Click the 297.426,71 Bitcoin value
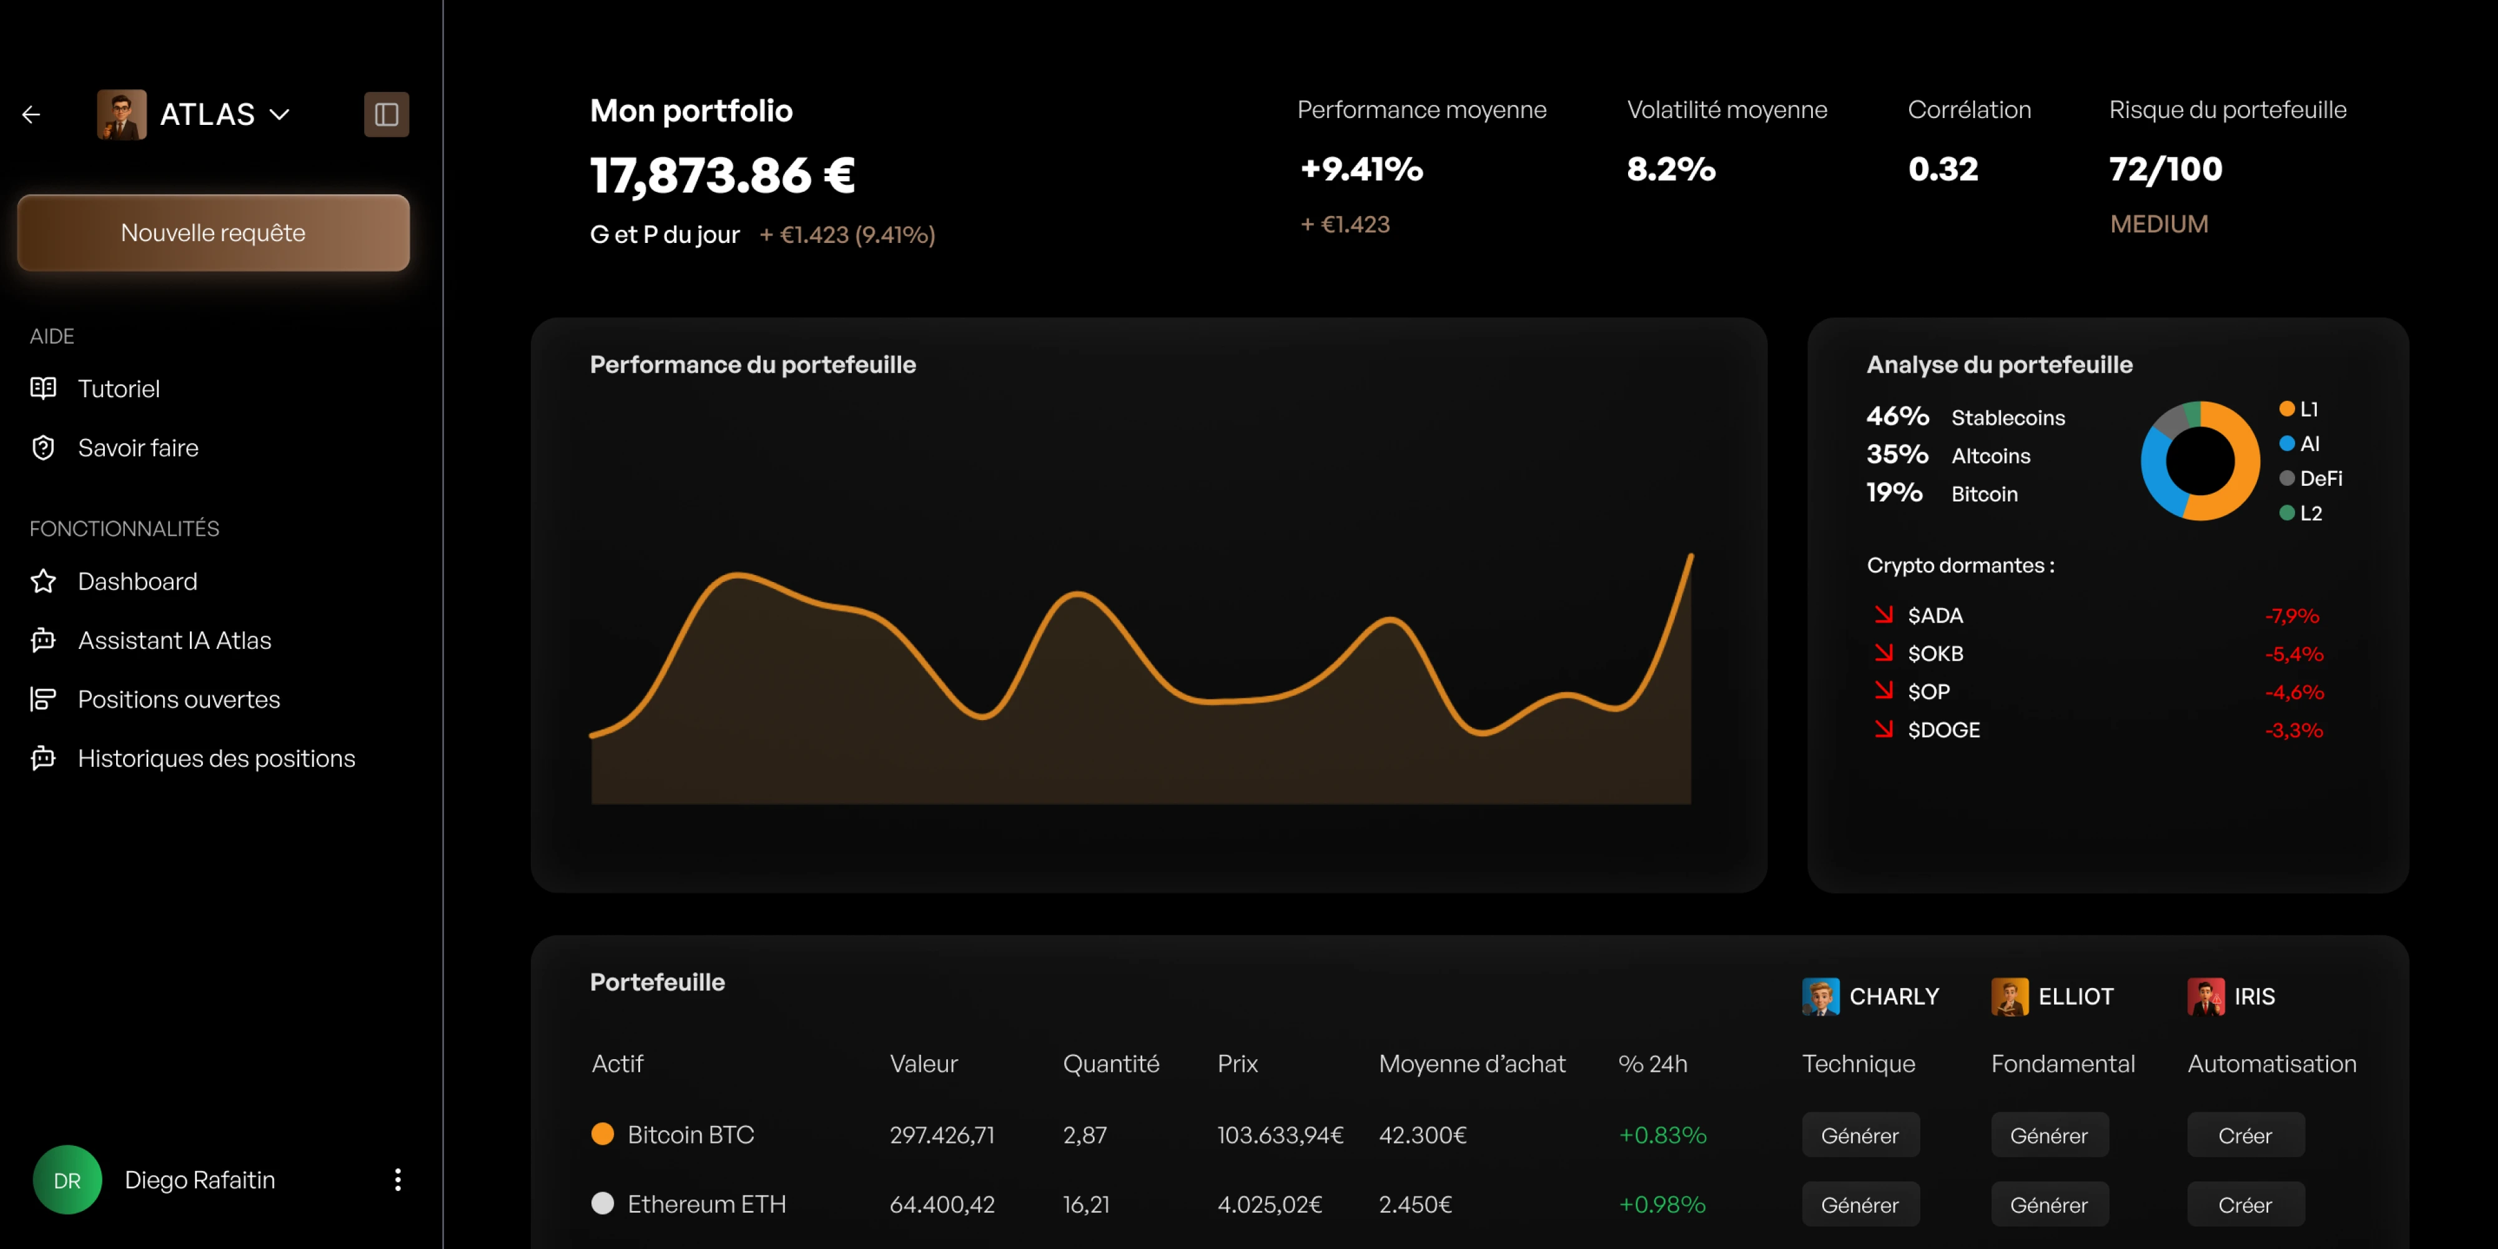 tap(942, 1135)
